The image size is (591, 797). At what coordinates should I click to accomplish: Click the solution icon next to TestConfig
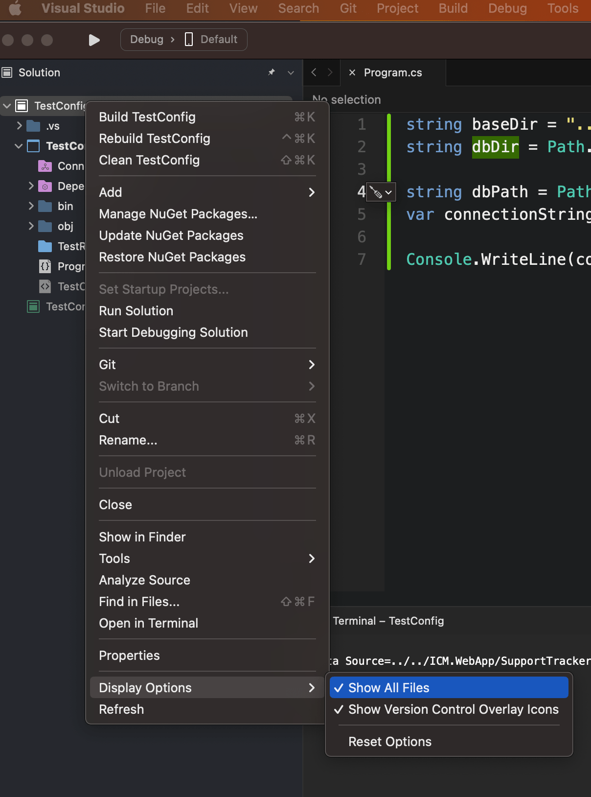pos(22,106)
